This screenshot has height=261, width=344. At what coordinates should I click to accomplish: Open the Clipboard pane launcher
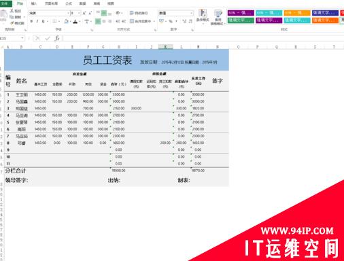click(25, 30)
